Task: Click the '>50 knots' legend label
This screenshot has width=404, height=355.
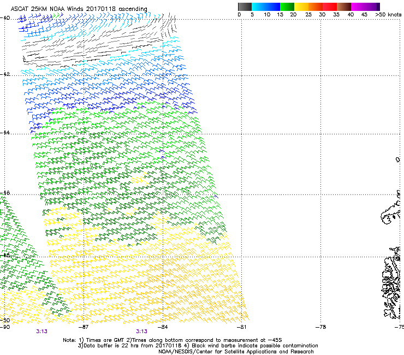Action: point(388,15)
